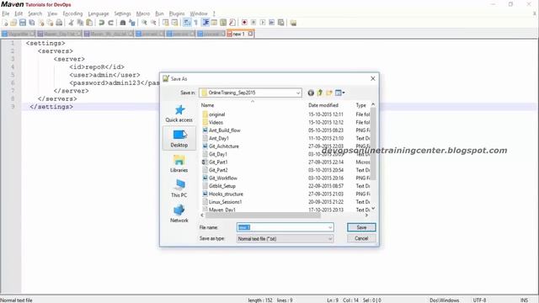Click Save recorded macro icon
The width and height of the screenshot is (539, 303).
[x=280, y=23]
